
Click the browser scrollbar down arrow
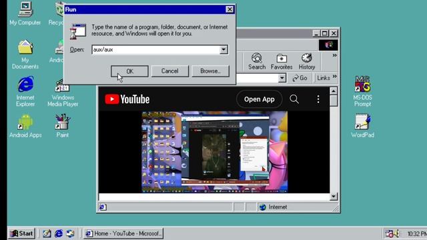(x=334, y=196)
